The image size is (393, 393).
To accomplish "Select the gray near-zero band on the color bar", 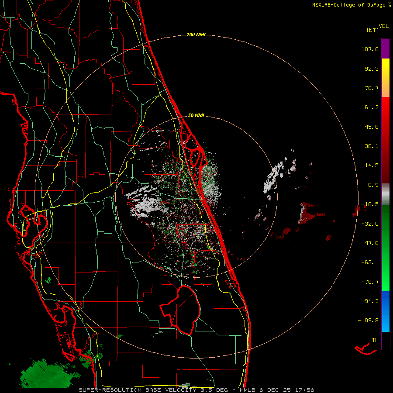I will coord(386,194).
